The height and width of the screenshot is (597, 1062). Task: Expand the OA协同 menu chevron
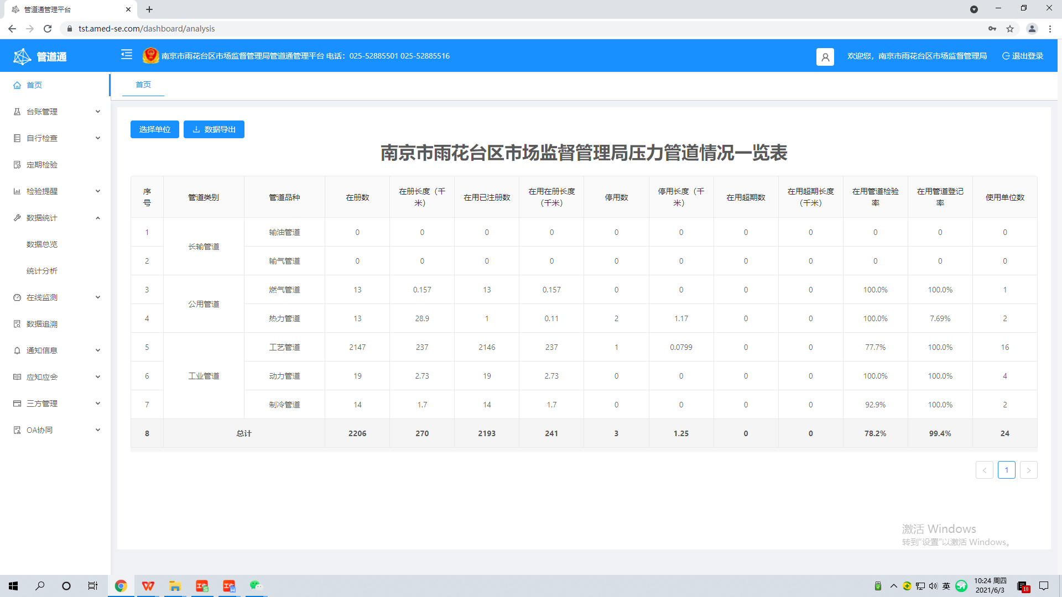(x=98, y=430)
